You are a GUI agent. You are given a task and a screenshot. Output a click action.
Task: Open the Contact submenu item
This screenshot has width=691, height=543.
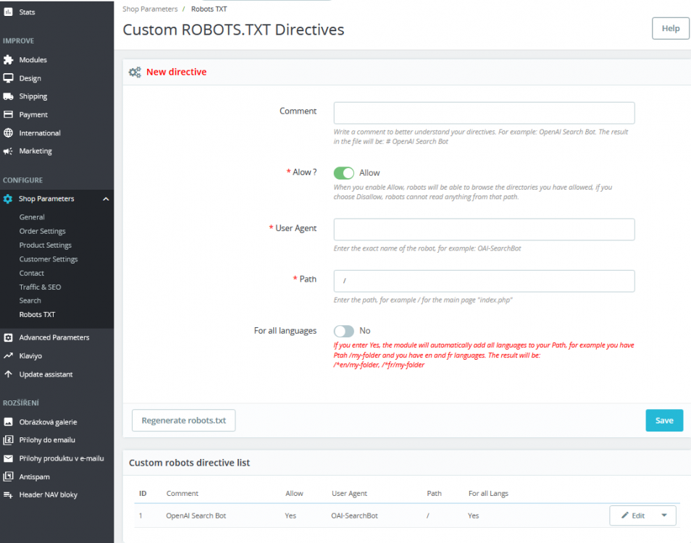(x=31, y=273)
